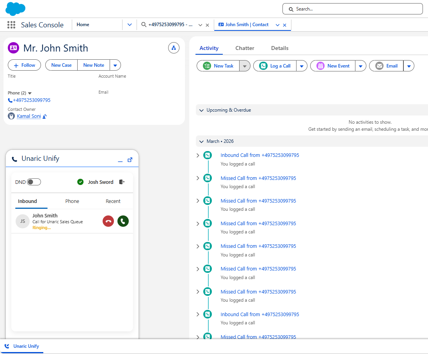Open dropdown on John Smith Contact tab
Image resolution: width=428 pixels, height=354 pixels.
coord(278,25)
